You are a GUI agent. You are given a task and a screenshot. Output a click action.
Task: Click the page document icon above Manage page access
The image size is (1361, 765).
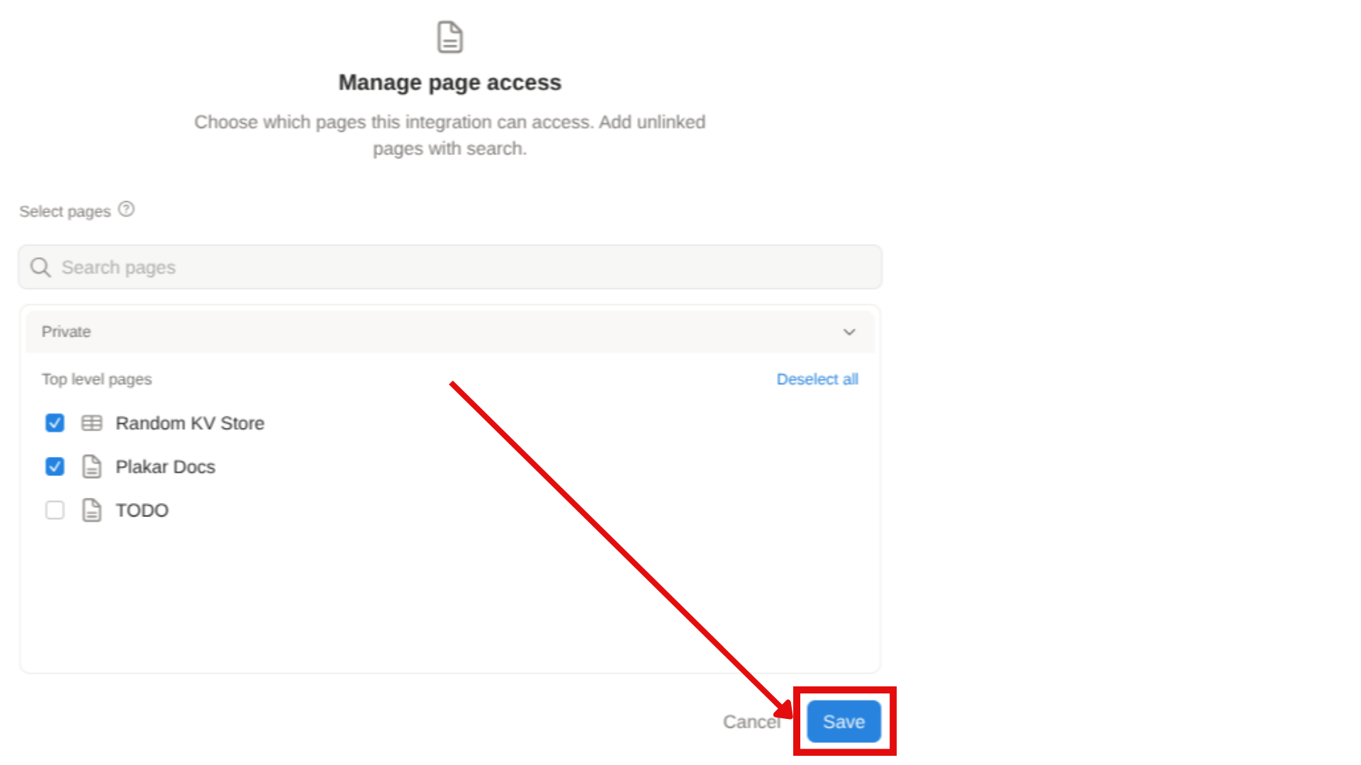coord(450,37)
